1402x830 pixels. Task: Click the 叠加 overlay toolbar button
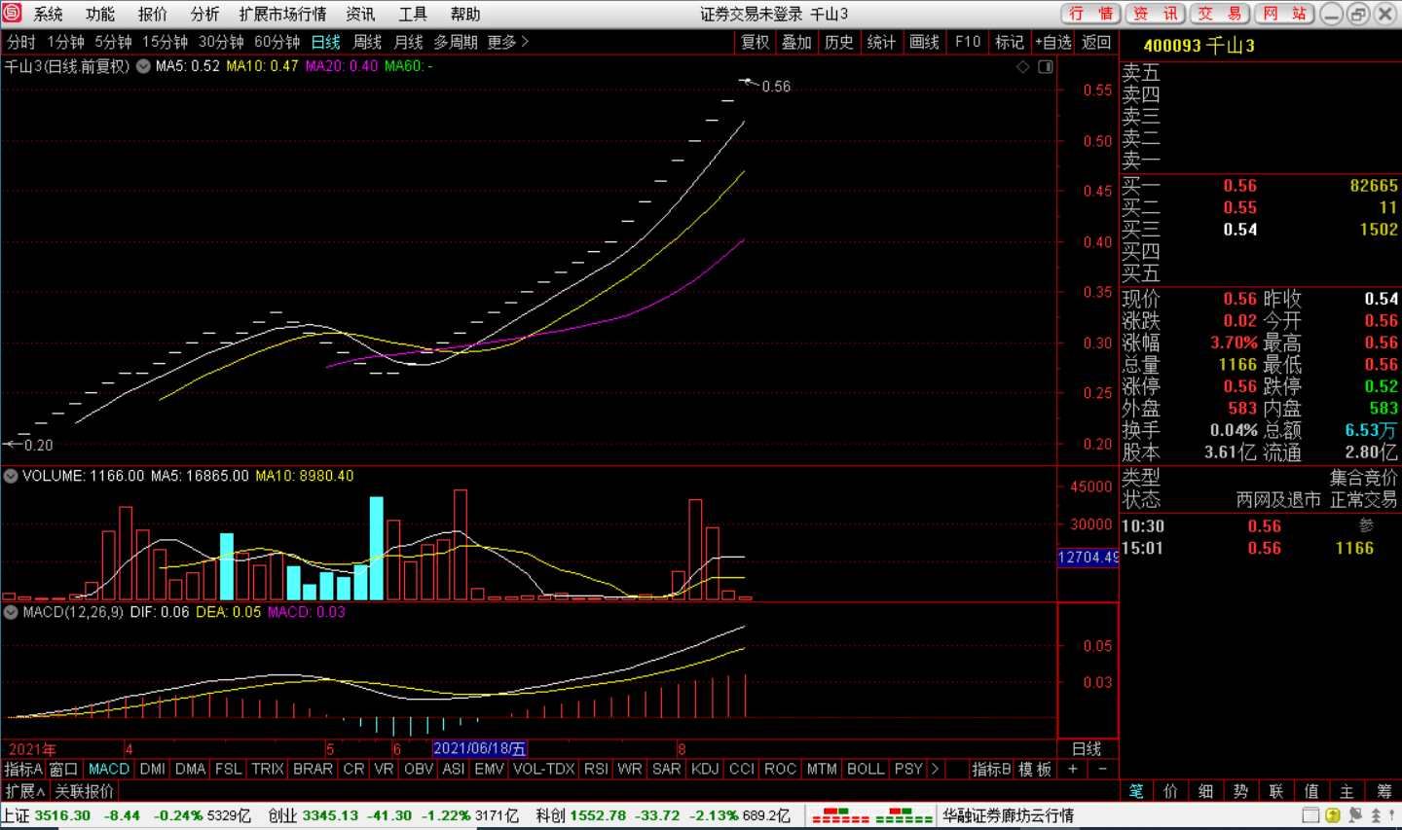(x=796, y=42)
